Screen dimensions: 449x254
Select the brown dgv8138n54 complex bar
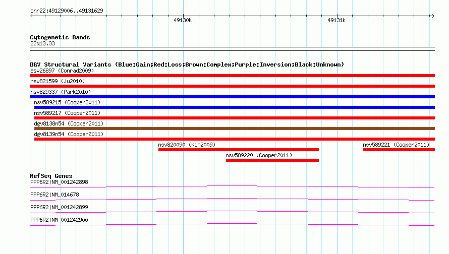[x=235, y=129]
